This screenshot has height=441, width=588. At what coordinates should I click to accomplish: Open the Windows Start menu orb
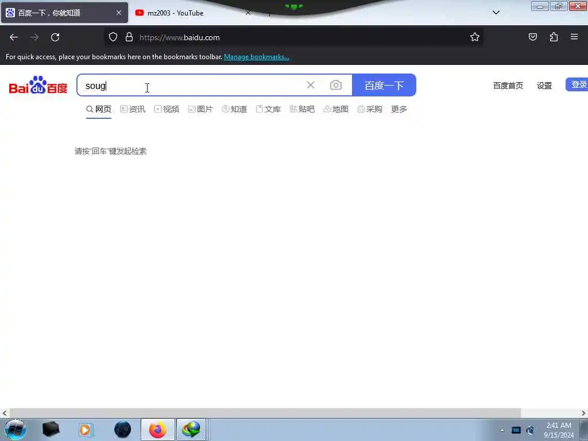click(x=16, y=430)
